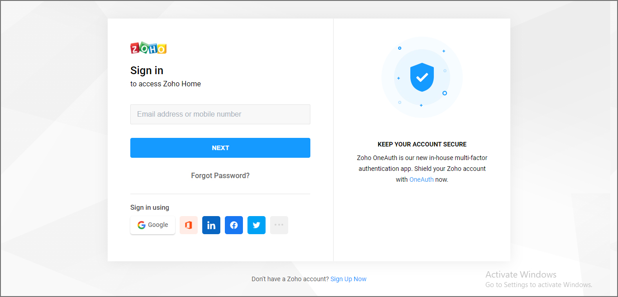
Task: Click the Activate Windows watermark
Action: [x=521, y=274]
